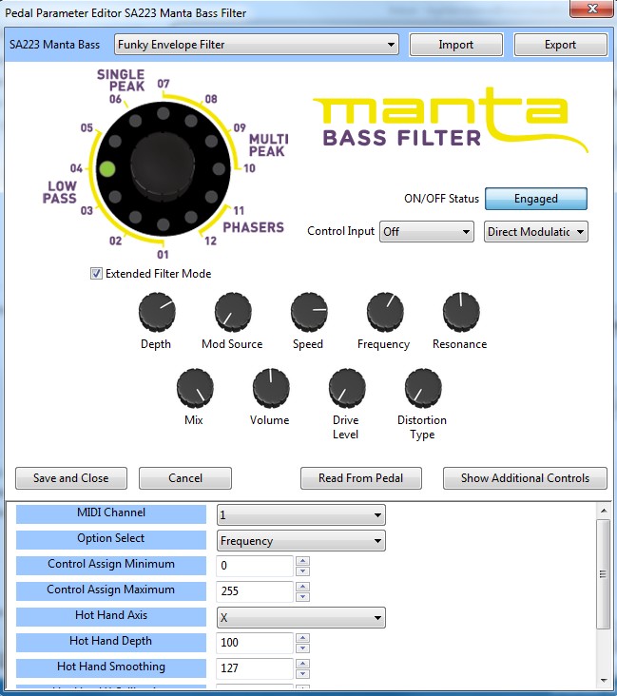Increase Hot Hand Depth with up arrow
617x696 pixels.
point(302,638)
